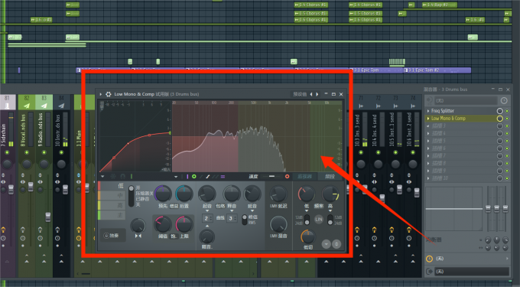Click the stereo separation knob

tap(138, 226)
